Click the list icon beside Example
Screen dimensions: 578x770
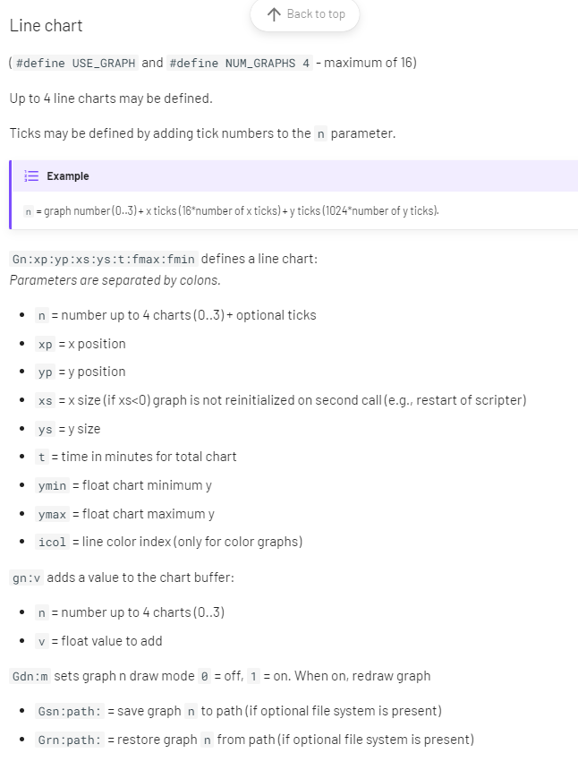(x=31, y=176)
